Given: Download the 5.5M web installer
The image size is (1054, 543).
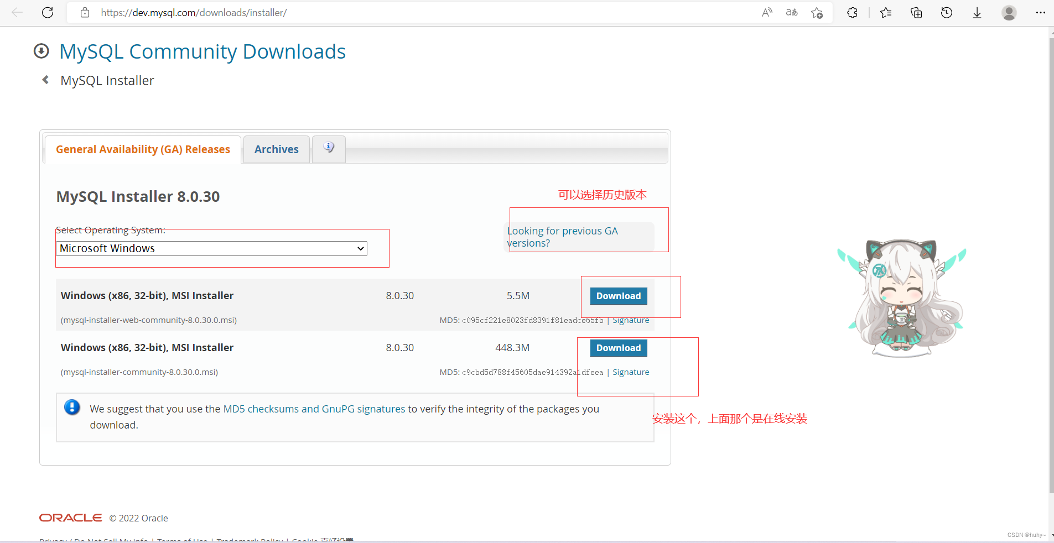Looking at the screenshot, I should point(619,296).
